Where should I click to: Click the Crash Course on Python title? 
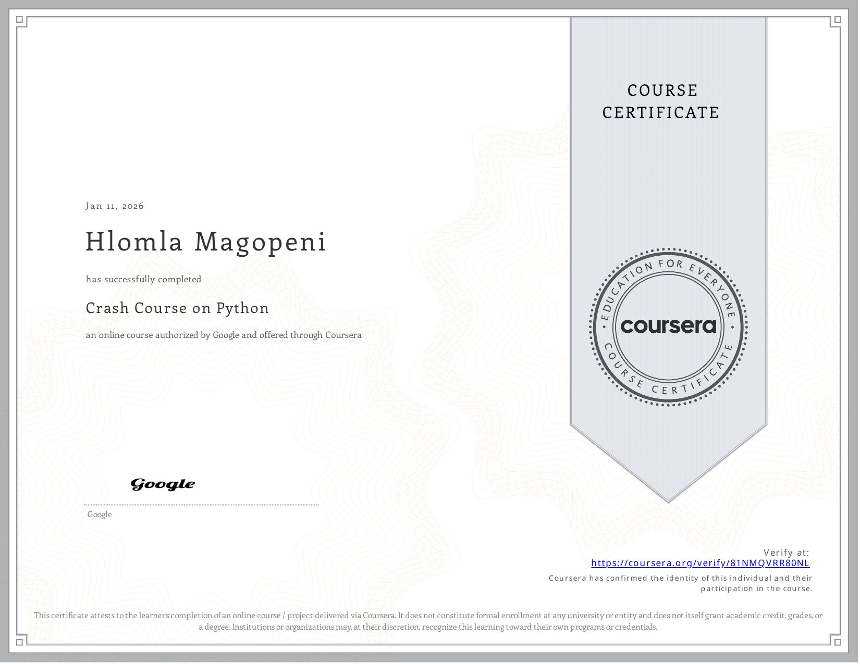click(177, 308)
